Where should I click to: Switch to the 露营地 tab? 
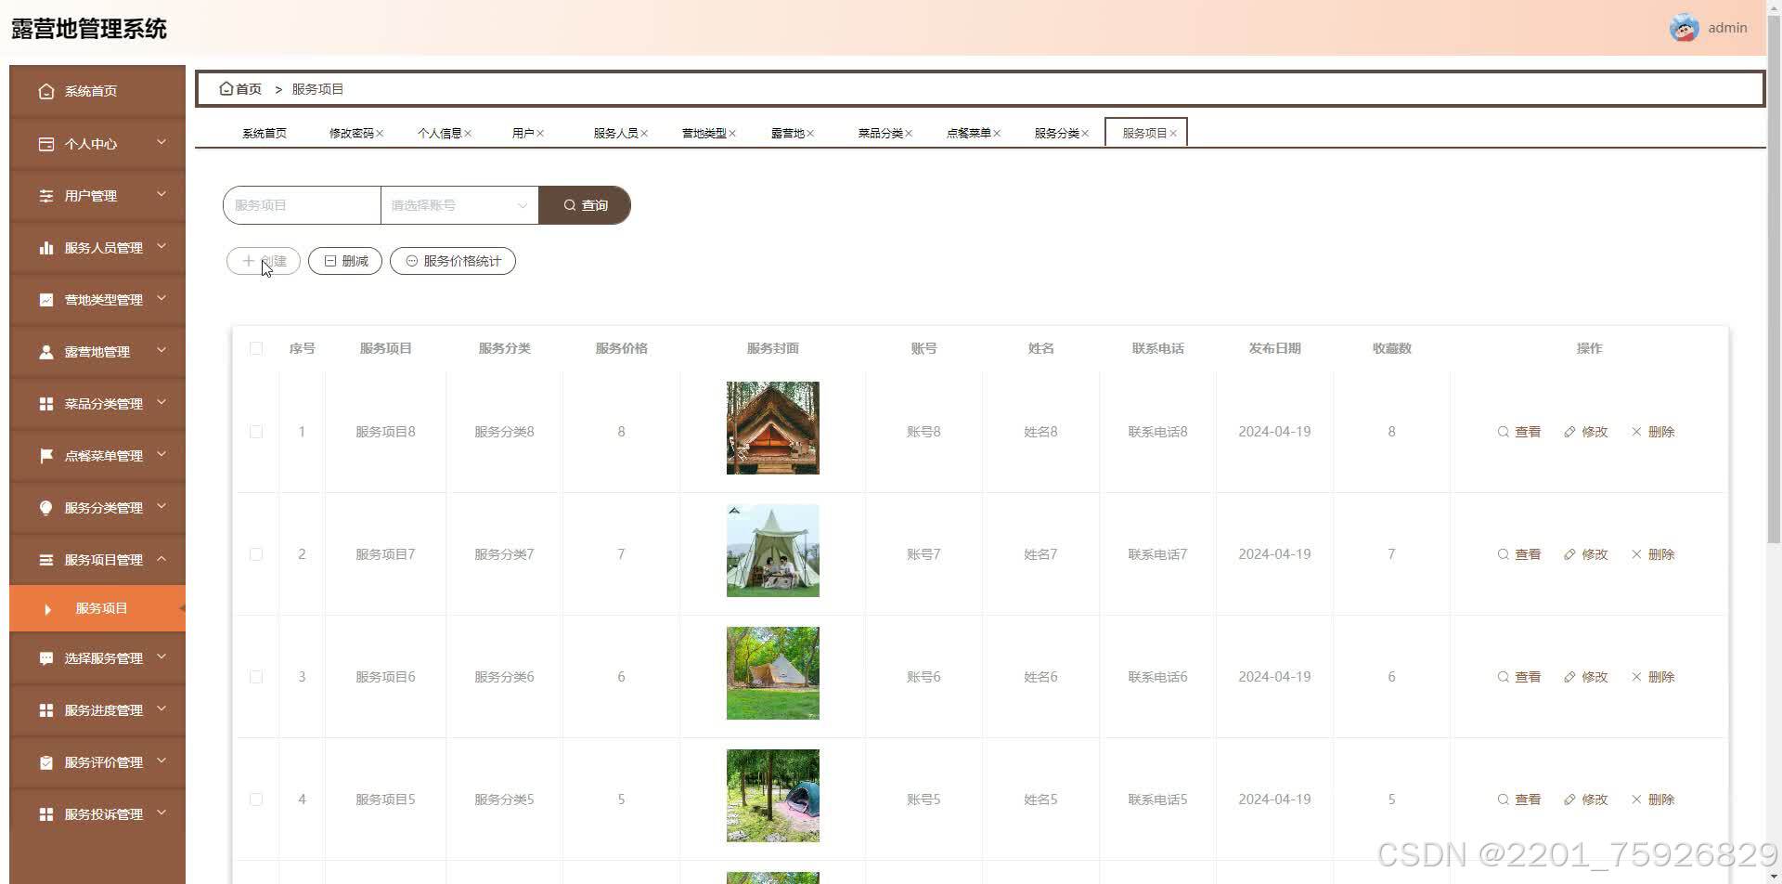[x=787, y=134]
